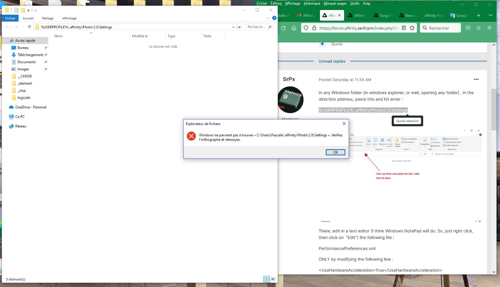
Task: Open the Fichier tab in Explorer ribbon
Action: pyautogui.click(x=10, y=18)
